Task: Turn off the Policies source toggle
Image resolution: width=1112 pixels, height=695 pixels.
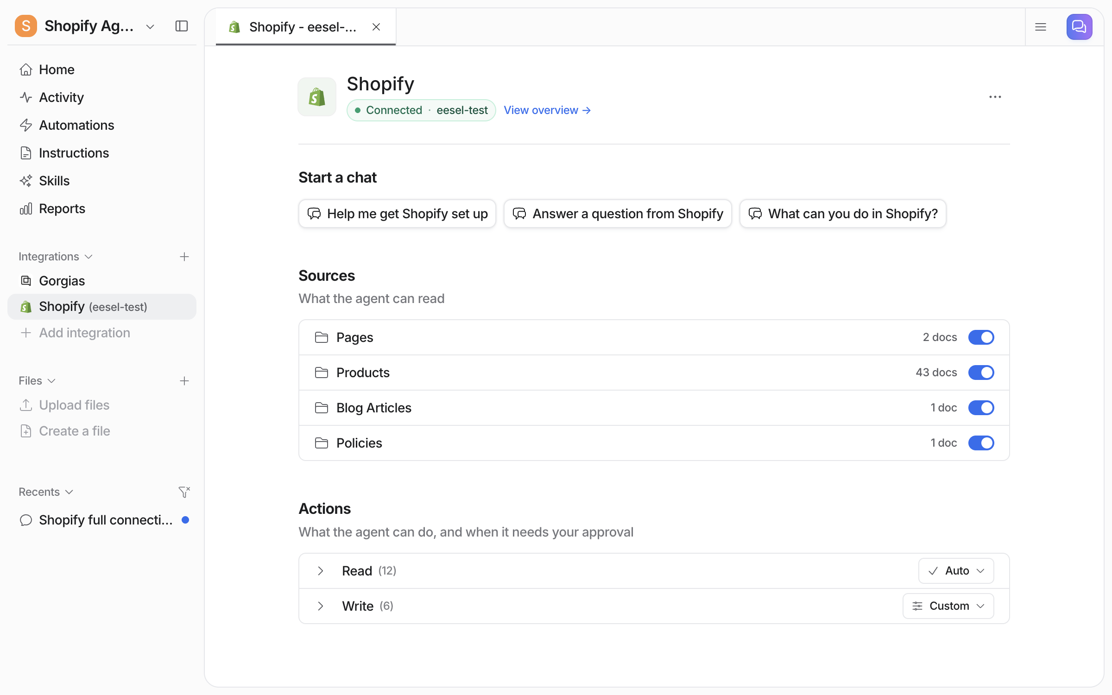Action: [x=981, y=443]
